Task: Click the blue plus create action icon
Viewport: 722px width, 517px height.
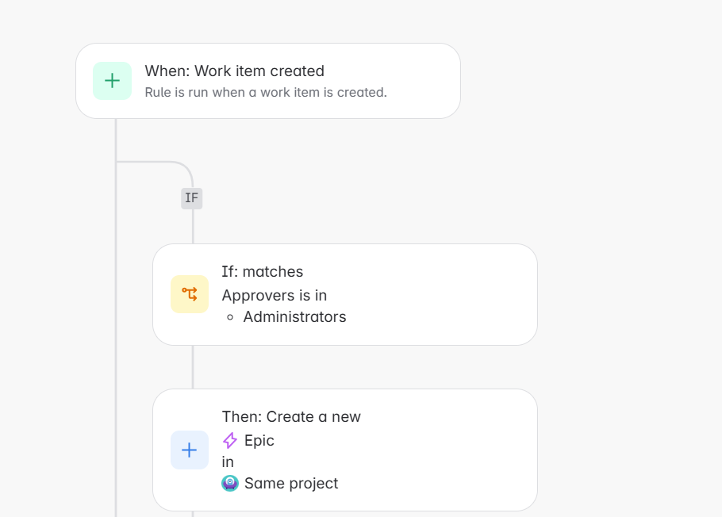Action: pyautogui.click(x=190, y=450)
